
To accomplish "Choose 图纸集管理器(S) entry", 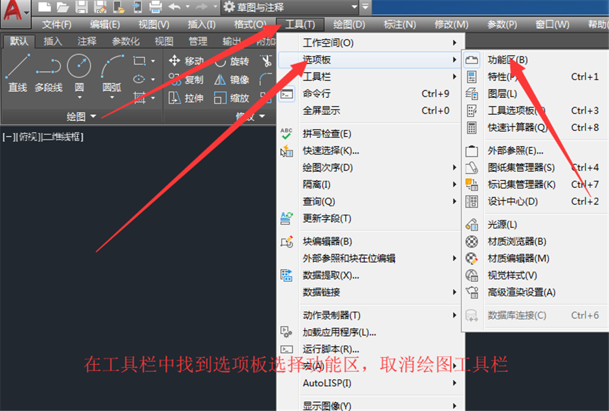I will (x=535, y=168).
